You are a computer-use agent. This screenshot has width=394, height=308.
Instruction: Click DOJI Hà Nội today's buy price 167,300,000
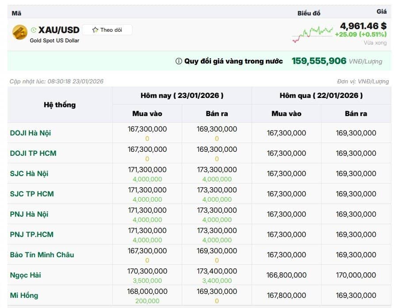147,129
